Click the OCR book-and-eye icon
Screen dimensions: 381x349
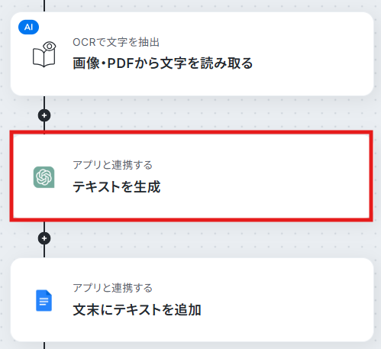(44, 54)
